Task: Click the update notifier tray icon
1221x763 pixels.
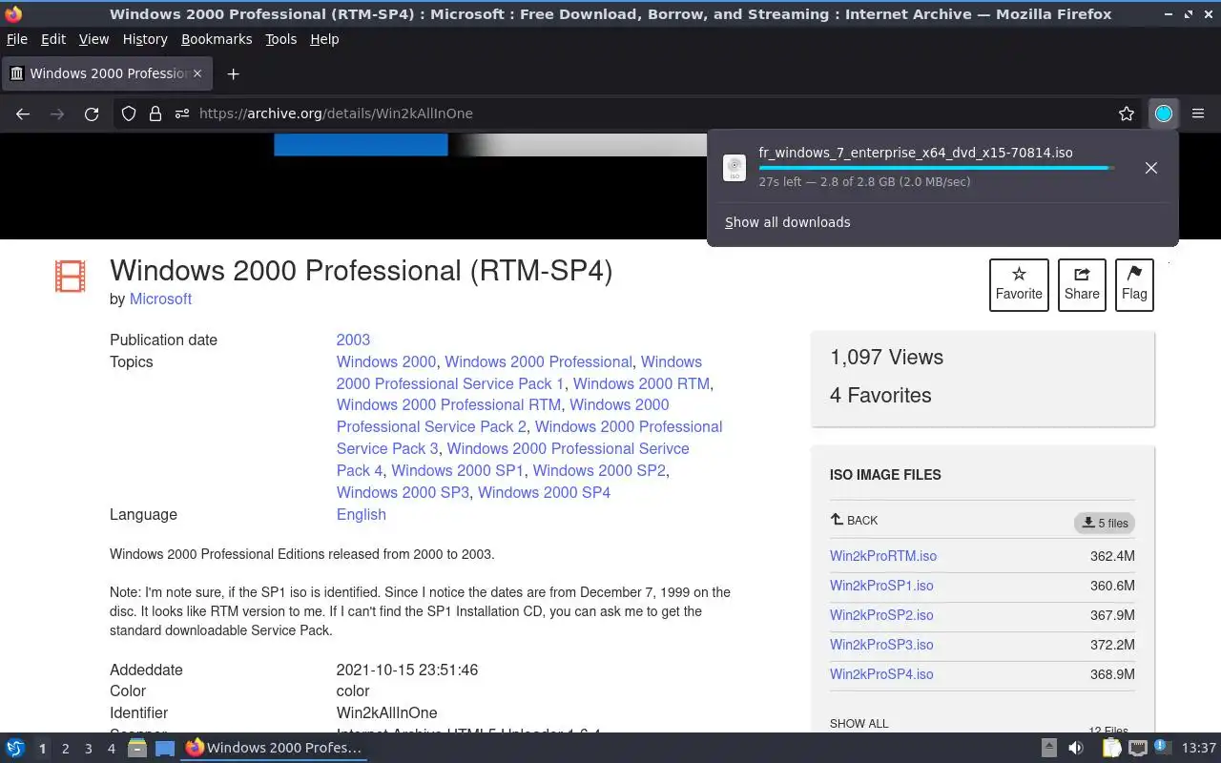Action: [x=1162, y=747]
